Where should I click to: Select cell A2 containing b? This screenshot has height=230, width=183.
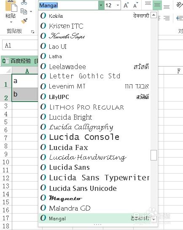[25, 94]
